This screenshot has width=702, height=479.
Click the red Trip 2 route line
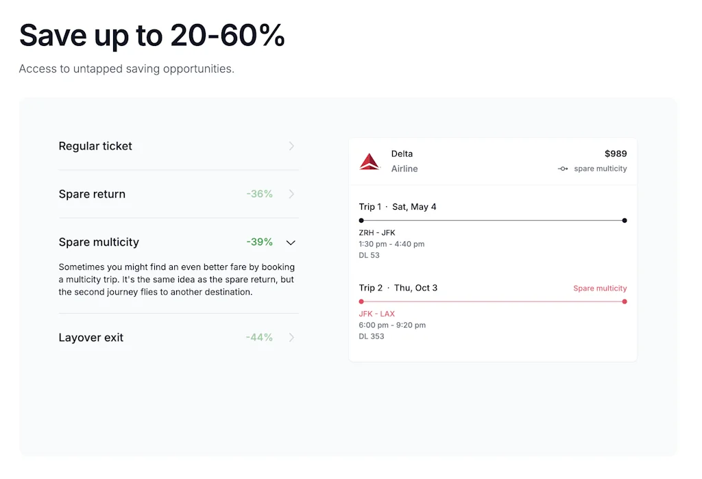[492, 302]
